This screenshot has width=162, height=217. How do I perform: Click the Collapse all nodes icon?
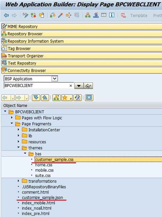pos(45,98)
